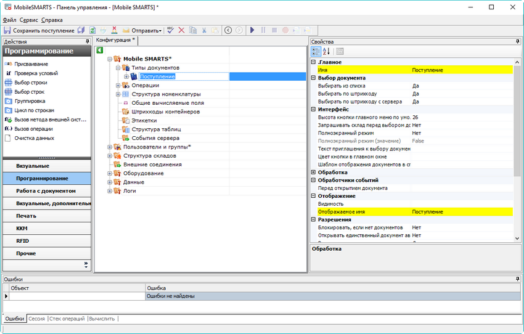The height and width of the screenshot is (334, 524).
Task: Switch to the Сессия tab
Action: (36, 319)
